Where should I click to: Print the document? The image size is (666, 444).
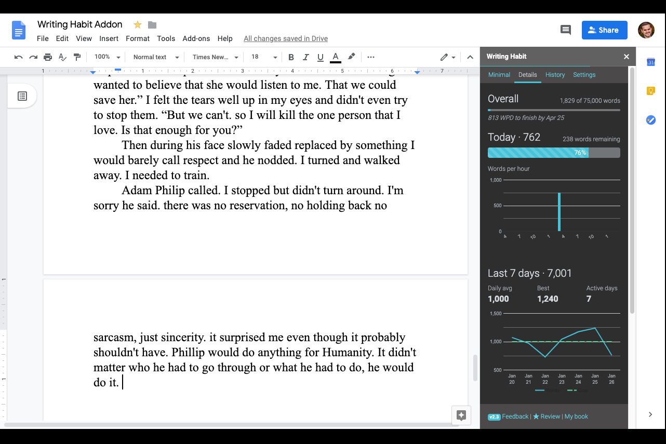[48, 57]
